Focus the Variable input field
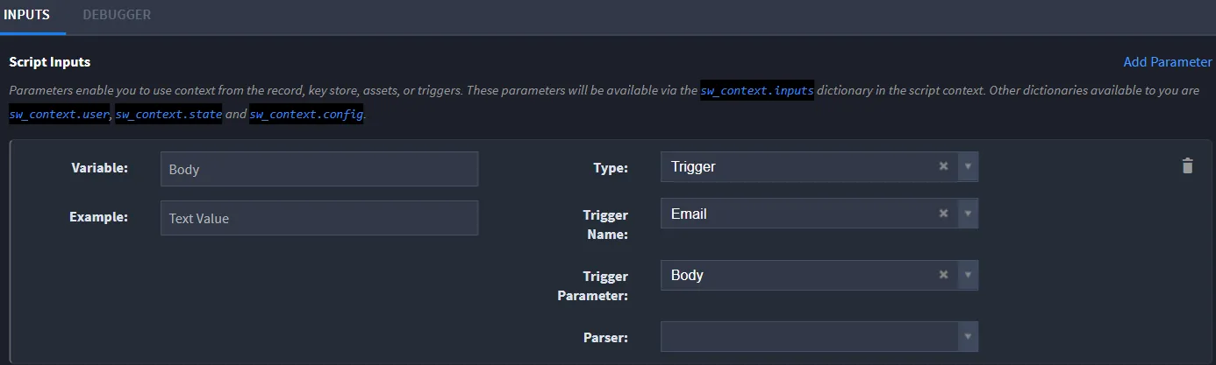The width and height of the screenshot is (1216, 365). point(319,169)
